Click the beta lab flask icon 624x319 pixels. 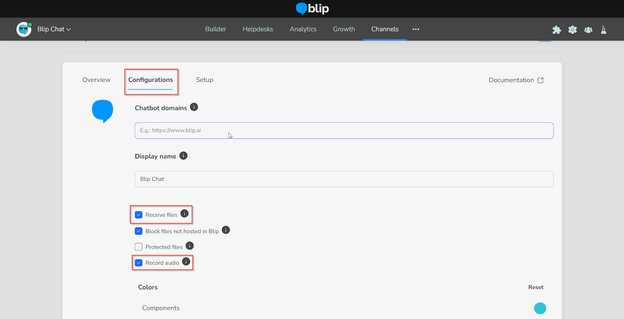tap(603, 30)
